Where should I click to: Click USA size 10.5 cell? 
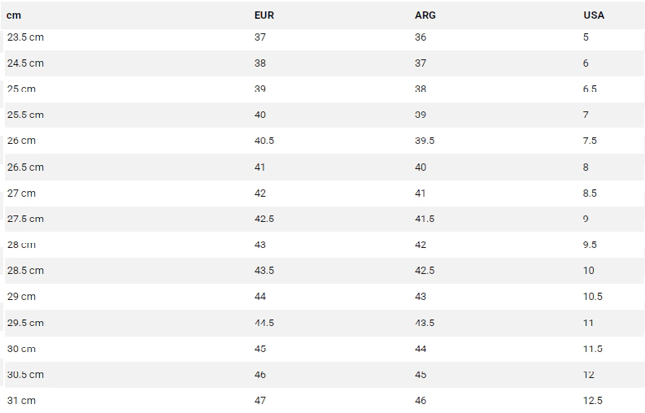tap(593, 297)
